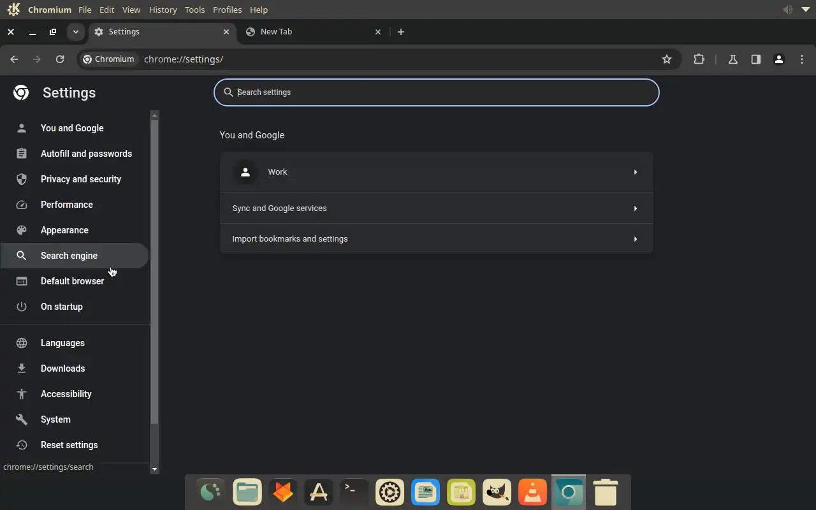Click the On startup power icon

22,307
